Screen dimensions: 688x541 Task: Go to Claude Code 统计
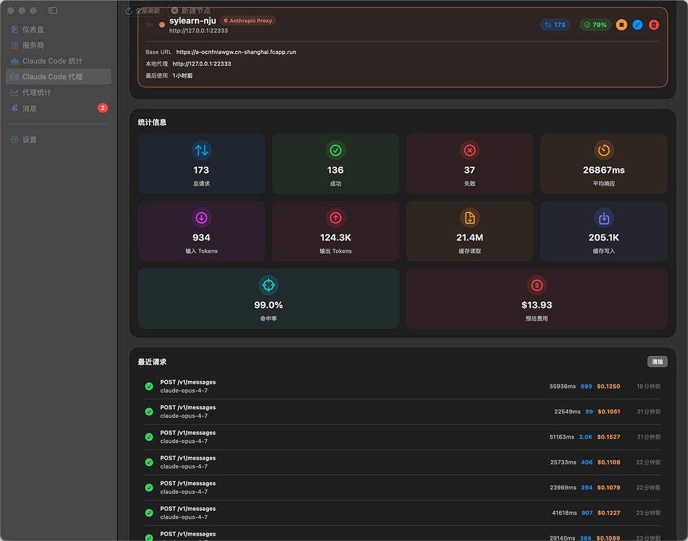click(58, 61)
